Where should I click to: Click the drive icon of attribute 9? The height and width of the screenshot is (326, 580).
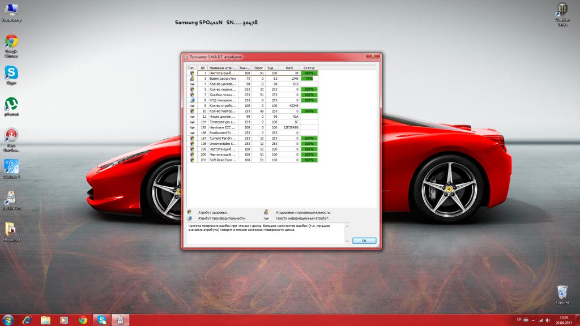point(192,106)
